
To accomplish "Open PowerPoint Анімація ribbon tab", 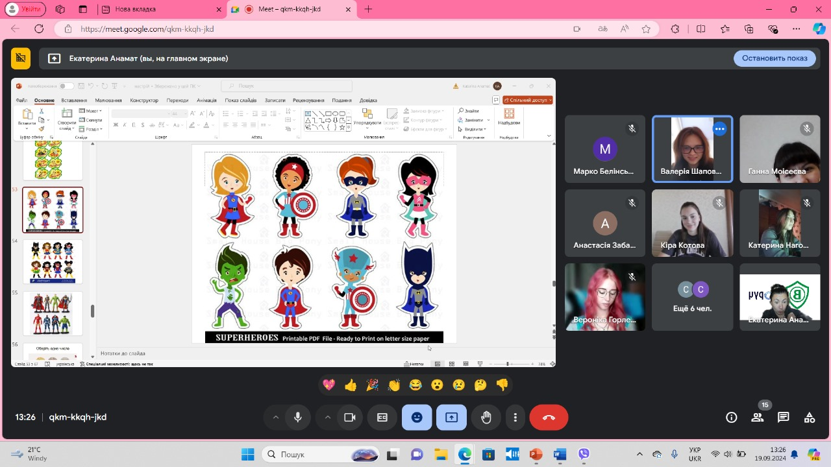I will coord(206,101).
